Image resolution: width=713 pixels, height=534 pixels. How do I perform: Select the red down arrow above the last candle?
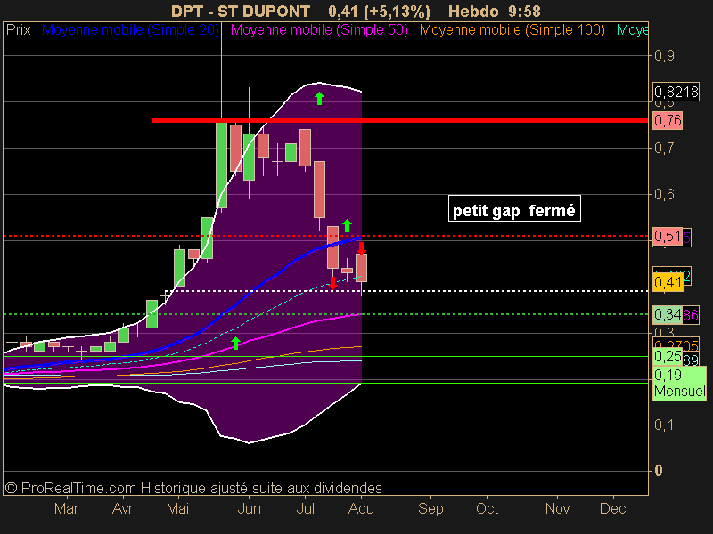click(361, 248)
